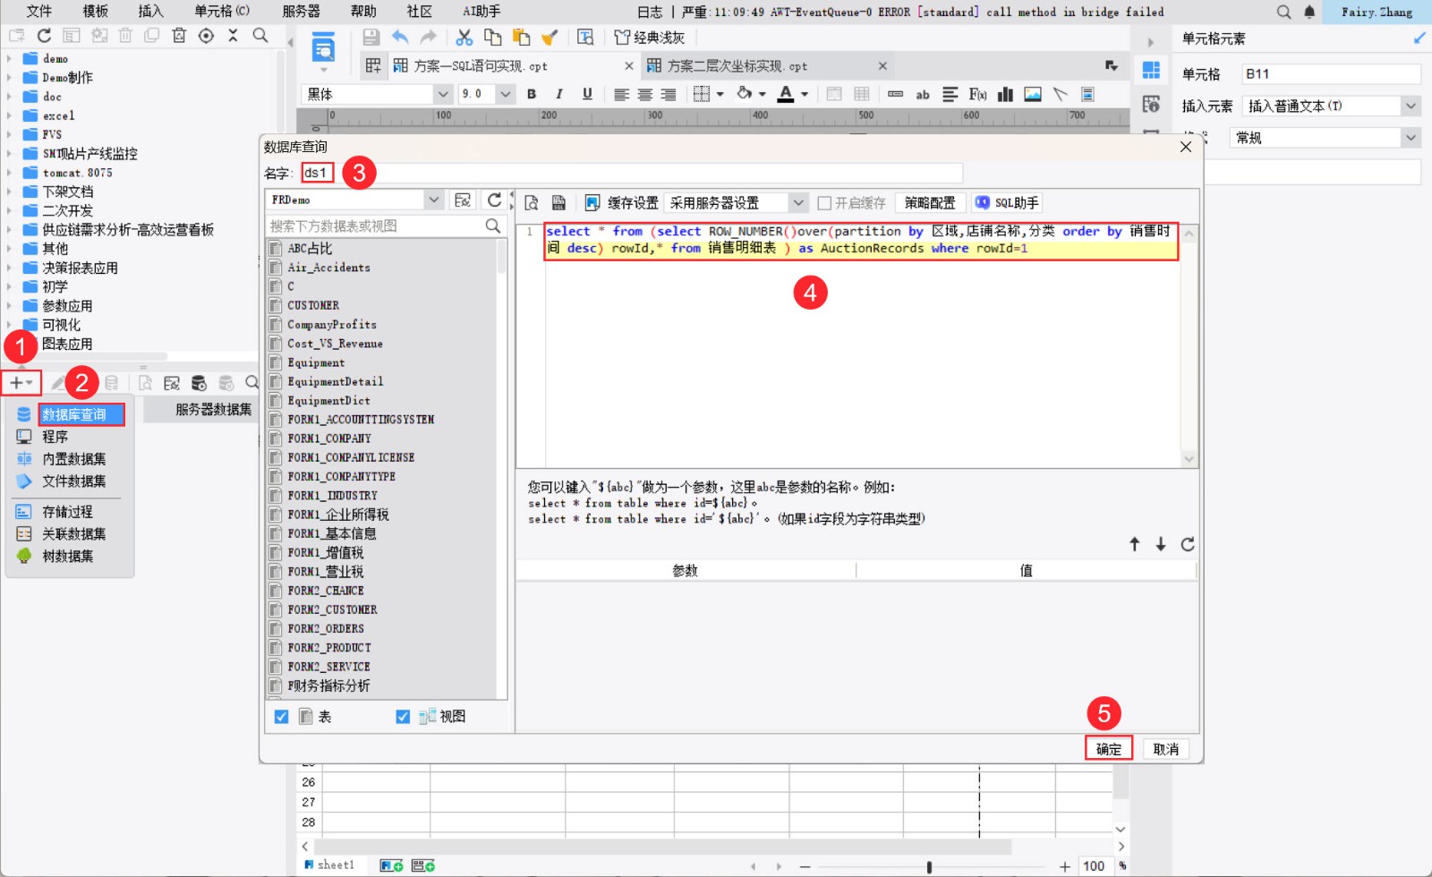Move parameter down with arrow icon

1161,544
